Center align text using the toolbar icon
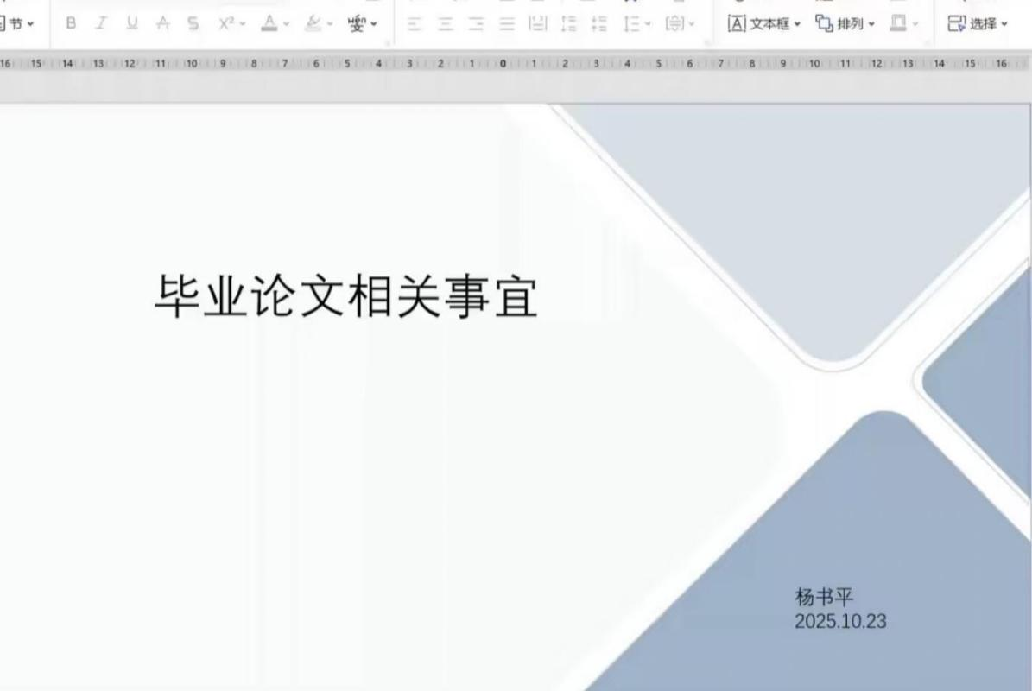The width and height of the screenshot is (1032, 691). (446, 24)
